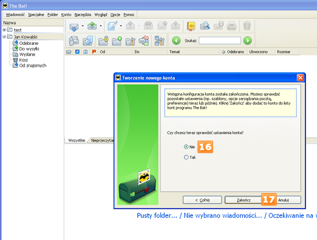
Task: Click into the Szukaj search field
Action: 220,40
